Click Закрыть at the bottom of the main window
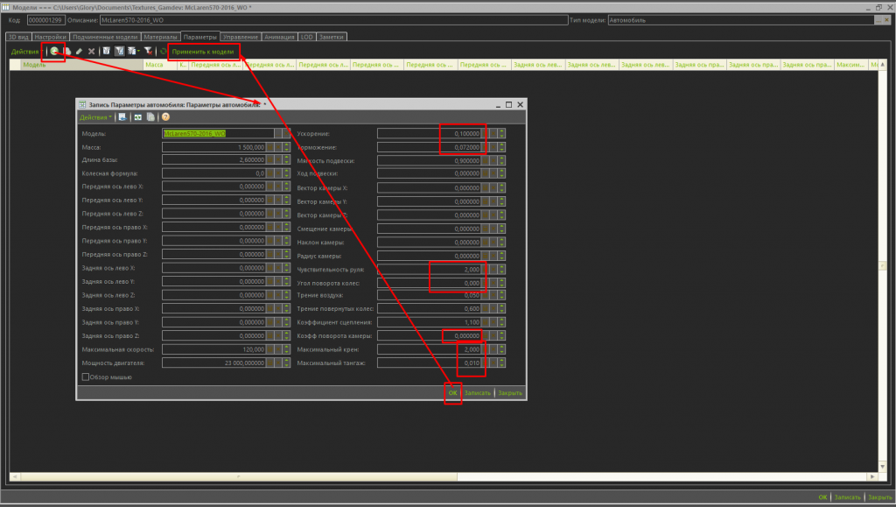This screenshot has height=507, width=896. tap(880, 497)
